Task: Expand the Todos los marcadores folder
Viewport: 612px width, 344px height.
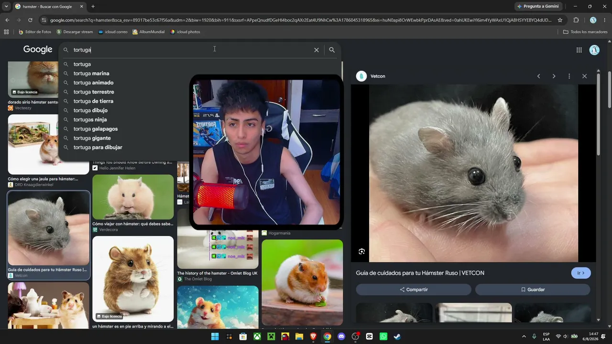Action: [x=585, y=32]
